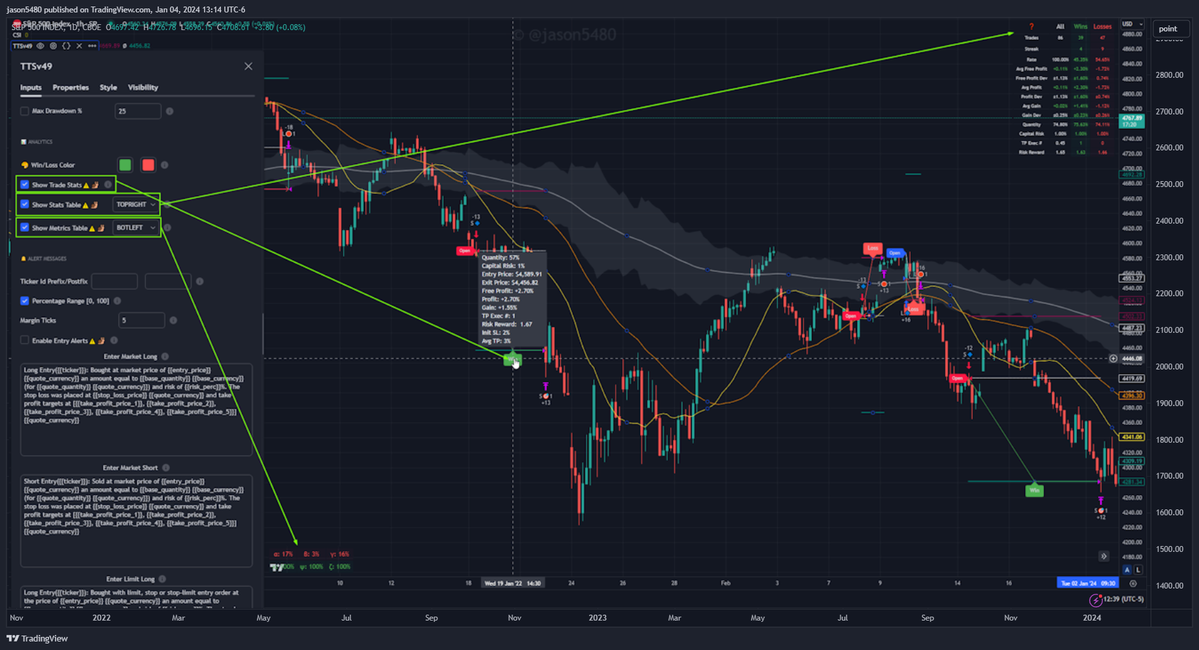This screenshot has height=650, width=1199.
Task: Open timezone button 12:39 (UTC-5)
Action: (x=1124, y=599)
